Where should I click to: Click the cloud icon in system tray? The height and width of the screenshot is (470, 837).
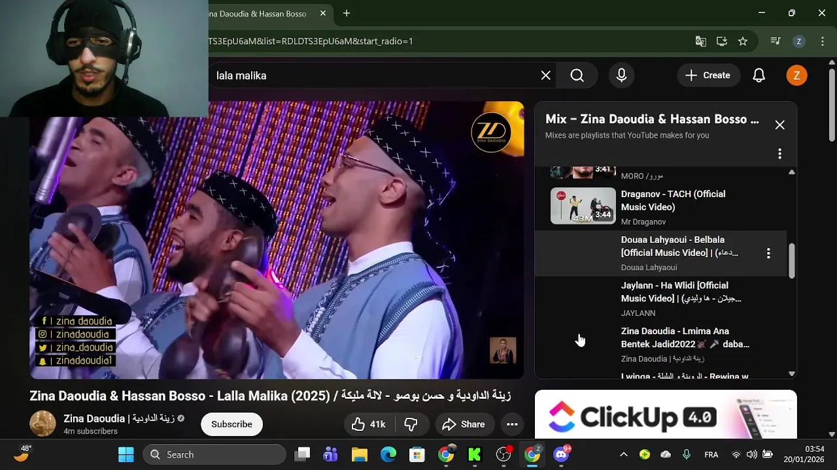coord(666,454)
